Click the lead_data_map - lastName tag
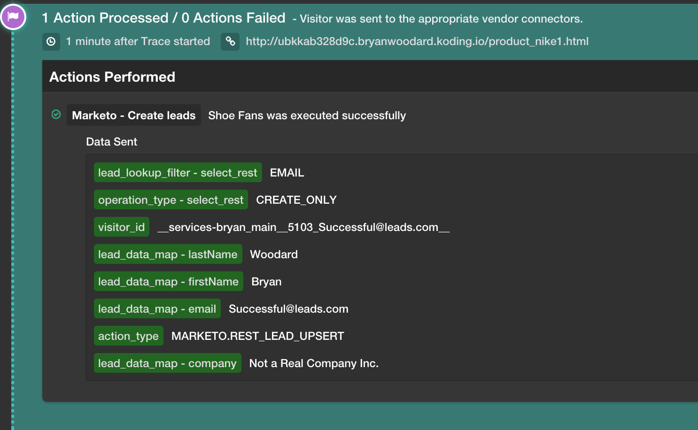The height and width of the screenshot is (430, 698). coord(168,254)
